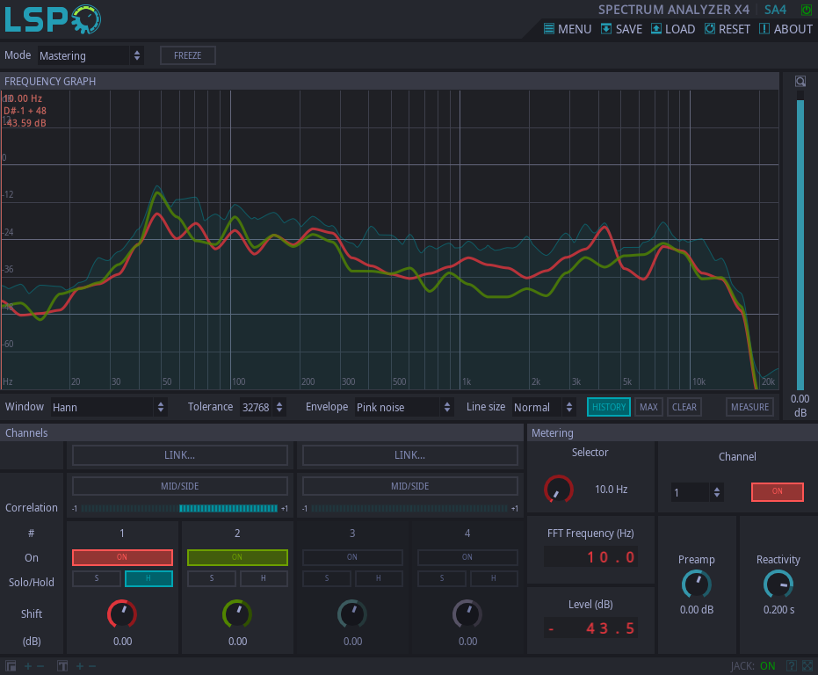Click channel 3 Shift knob
The height and width of the screenshot is (675, 818).
pyautogui.click(x=352, y=614)
